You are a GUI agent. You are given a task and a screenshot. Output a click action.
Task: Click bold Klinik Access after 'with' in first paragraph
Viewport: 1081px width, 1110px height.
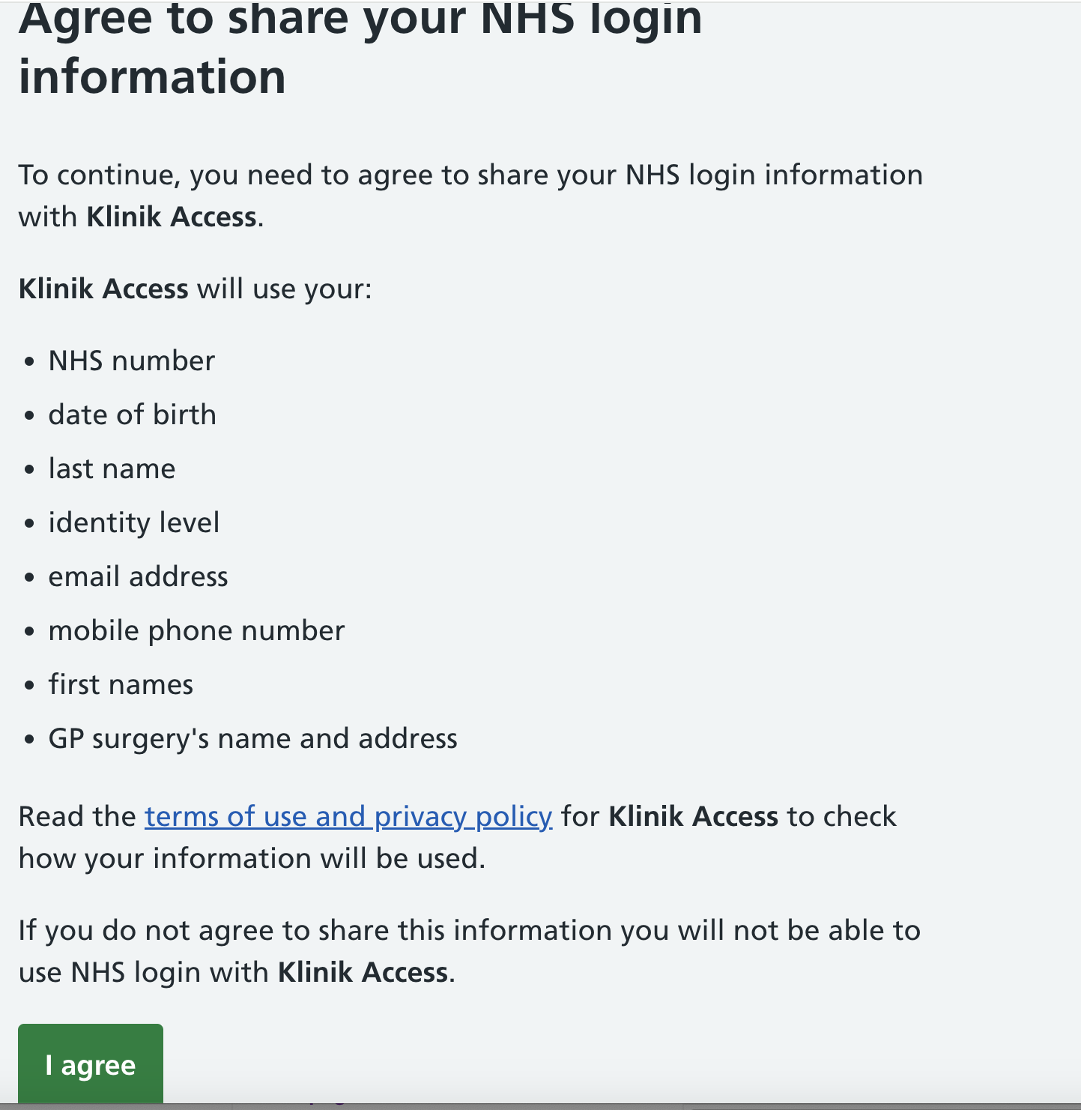[x=172, y=217]
